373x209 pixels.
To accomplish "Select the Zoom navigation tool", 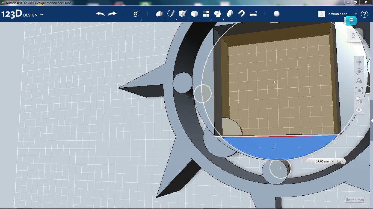I will click(x=359, y=81).
